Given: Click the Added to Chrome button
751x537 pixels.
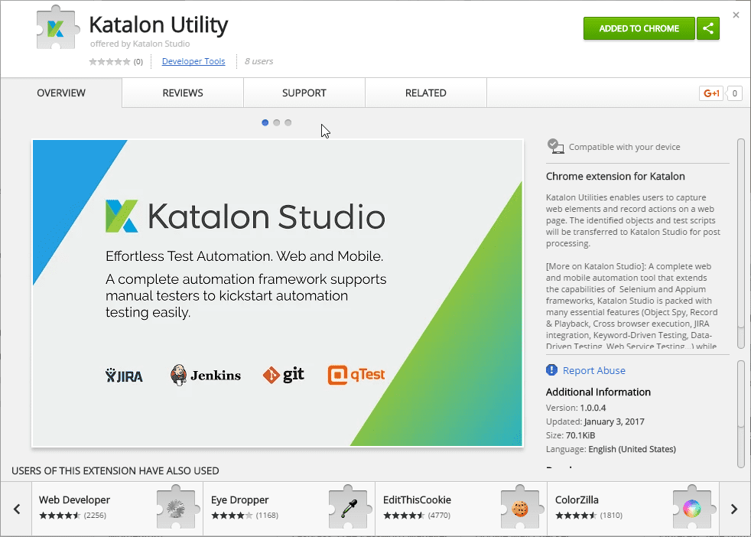Looking at the screenshot, I should (x=639, y=28).
